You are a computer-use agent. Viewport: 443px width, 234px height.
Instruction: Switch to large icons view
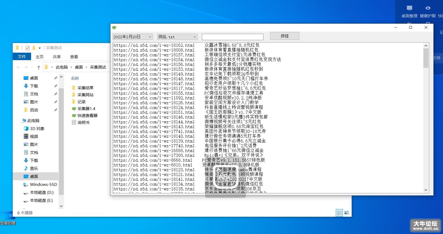click(347, 213)
